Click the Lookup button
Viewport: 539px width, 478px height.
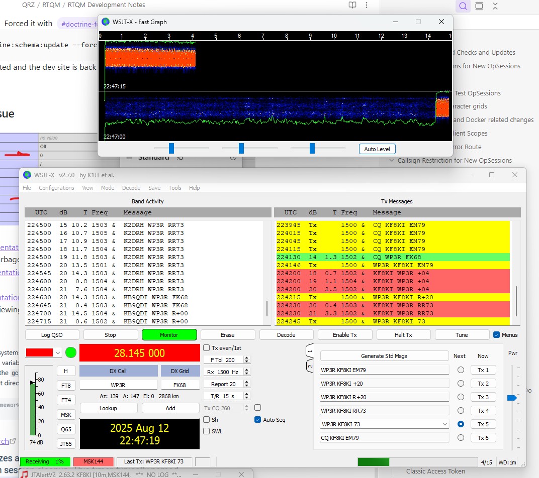pyautogui.click(x=108, y=408)
